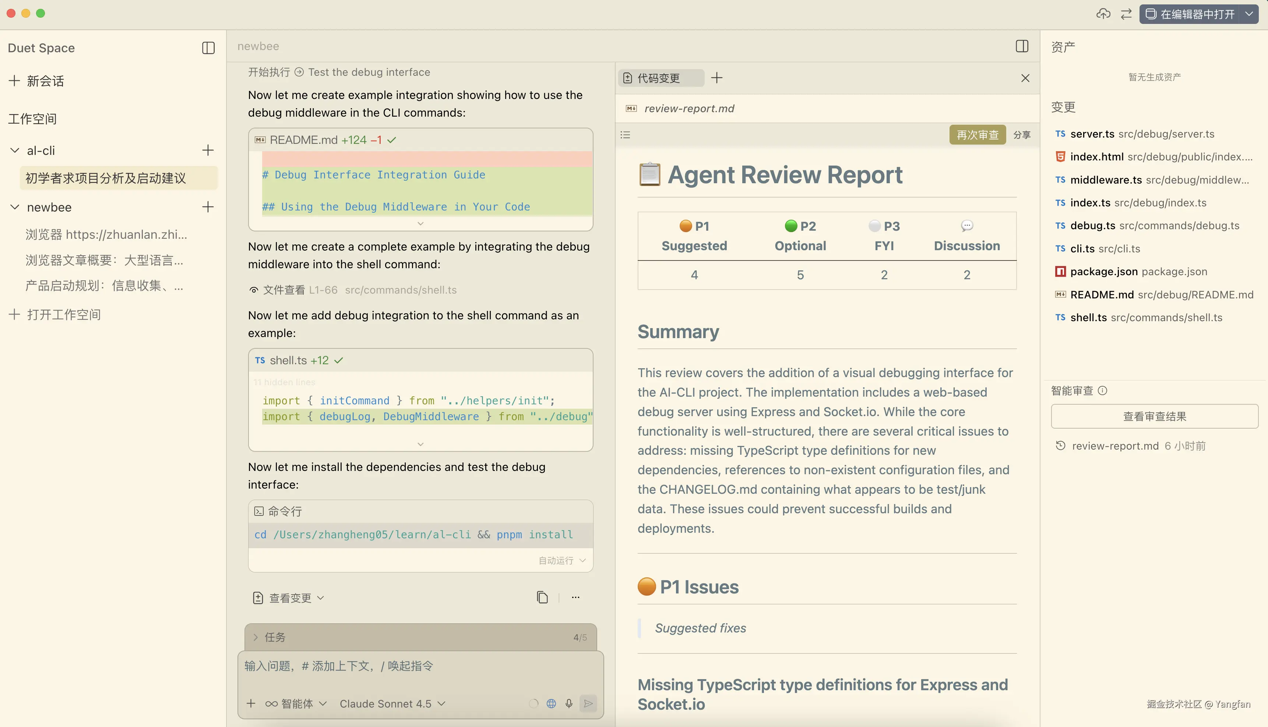This screenshot has width=1268, height=727.
Task: Toggle the globe web search icon
Action: tap(551, 703)
